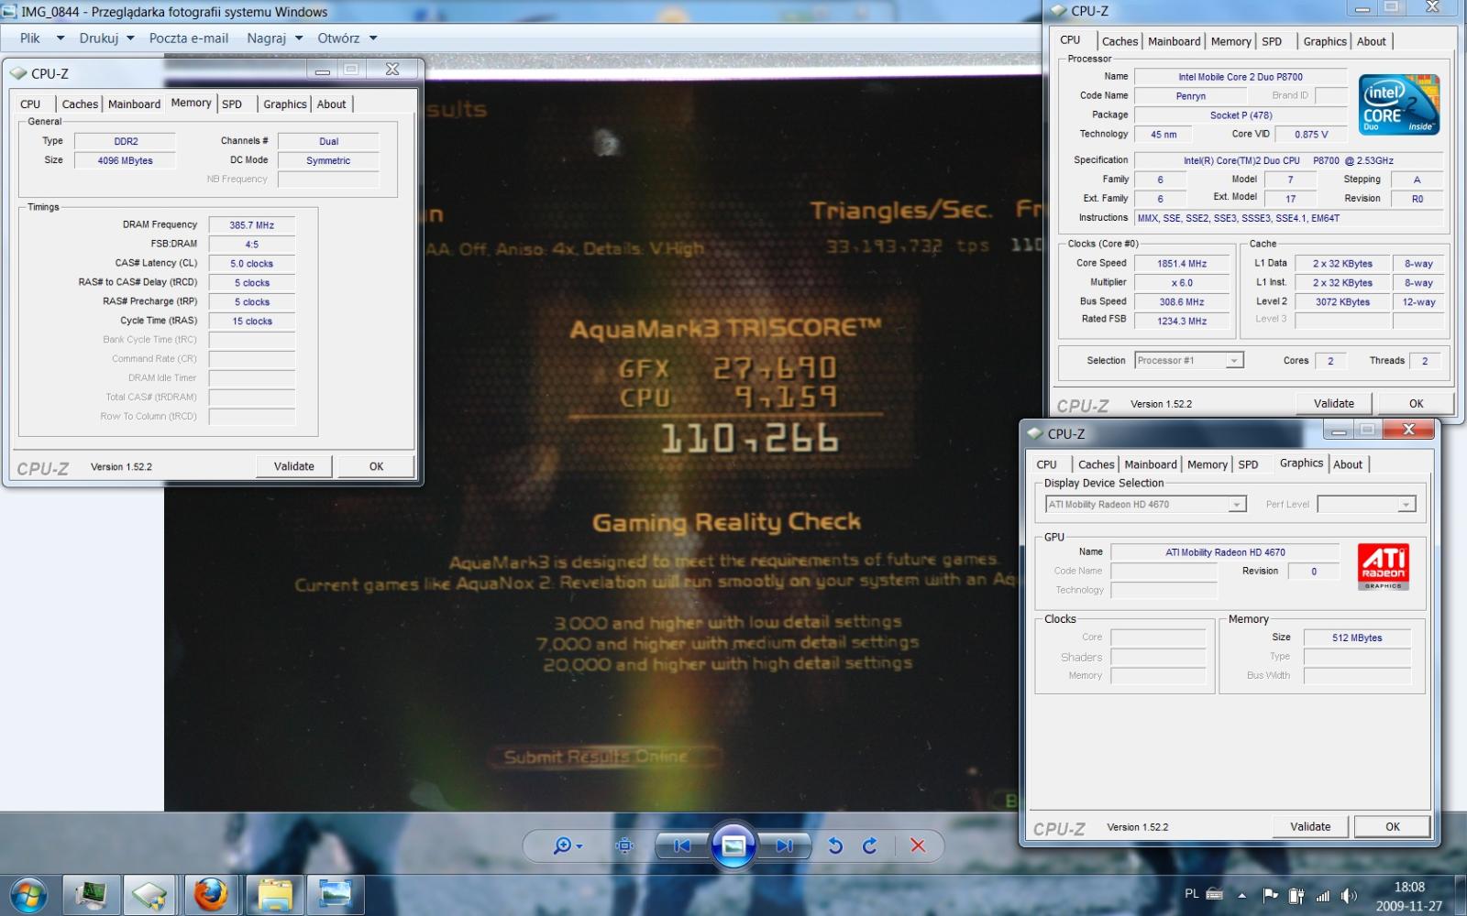The width and height of the screenshot is (1467, 916).
Task: Open Firefox from the taskbar
Action: 211,895
